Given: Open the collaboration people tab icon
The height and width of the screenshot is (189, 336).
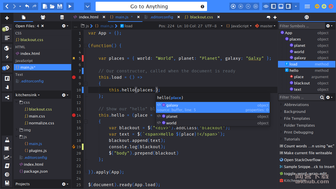Looking at the screenshot, I should point(43,17).
